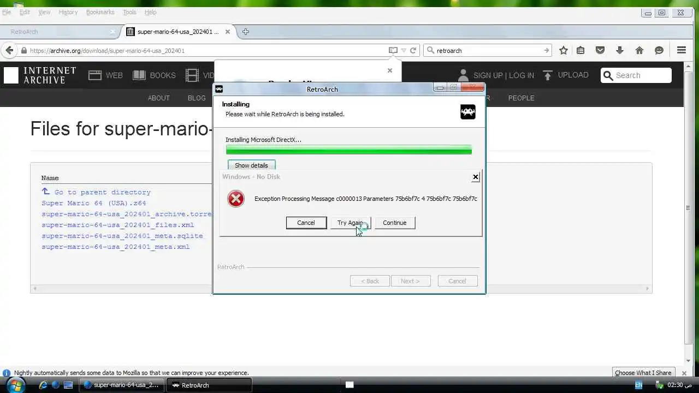Click the Firefox back arrow button
The image size is (699, 393).
[x=9, y=50]
